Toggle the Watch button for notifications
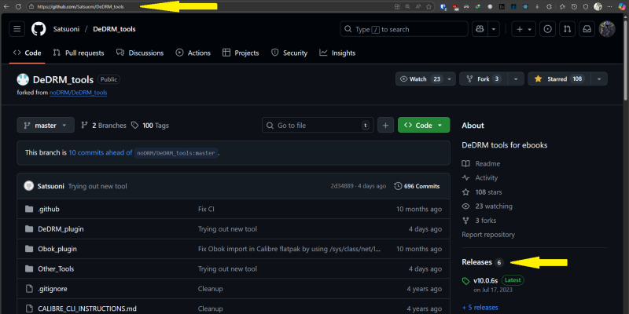The width and height of the screenshot is (629, 314). pos(421,79)
